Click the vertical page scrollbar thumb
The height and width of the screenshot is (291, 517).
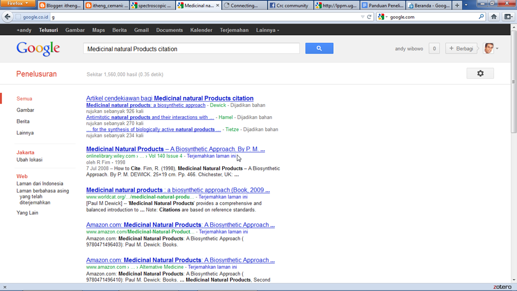pyautogui.click(x=513, y=82)
